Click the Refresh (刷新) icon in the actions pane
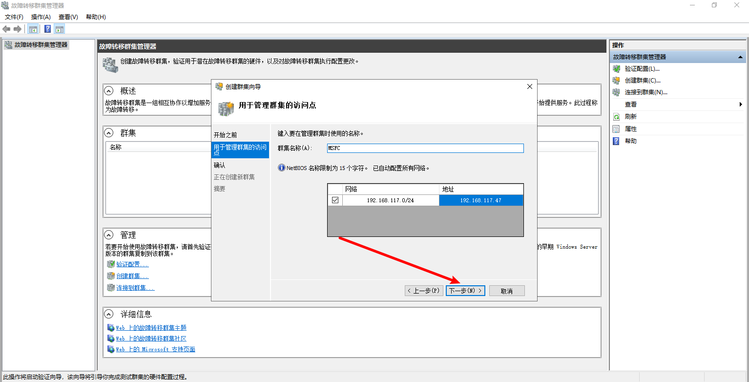Image resolution: width=749 pixels, height=382 pixels. (616, 117)
